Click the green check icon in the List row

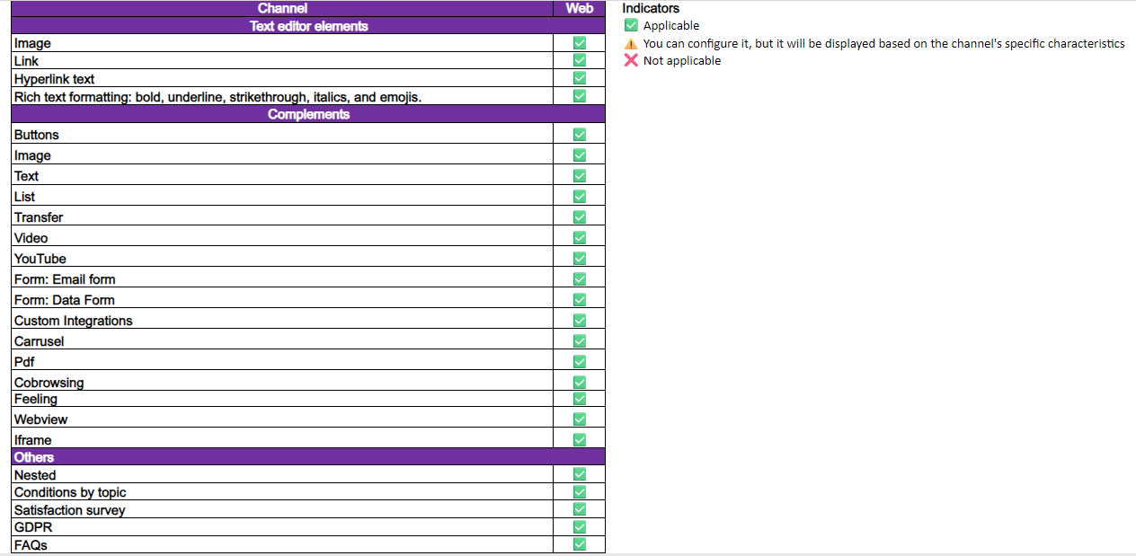coord(580,197)
